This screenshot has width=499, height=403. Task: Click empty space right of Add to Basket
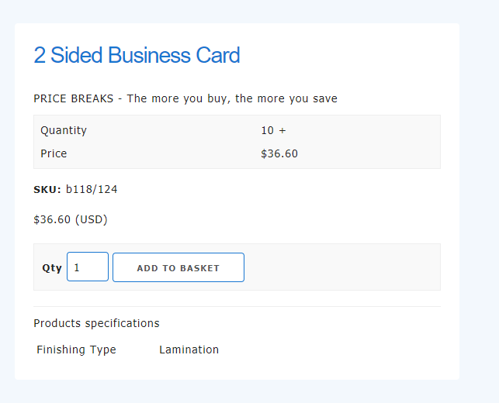pos(341,267)
